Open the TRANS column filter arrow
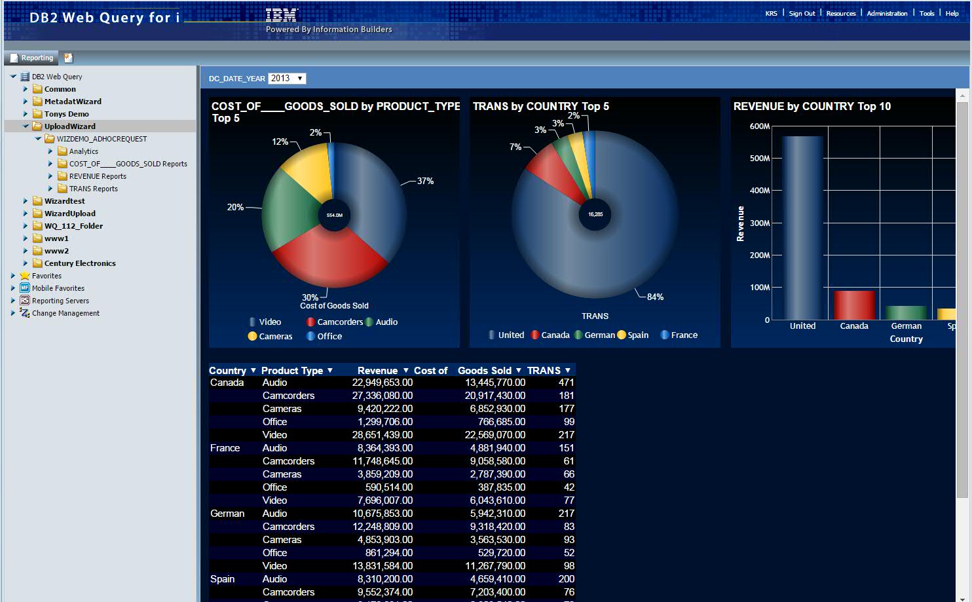 pos(568,371)
